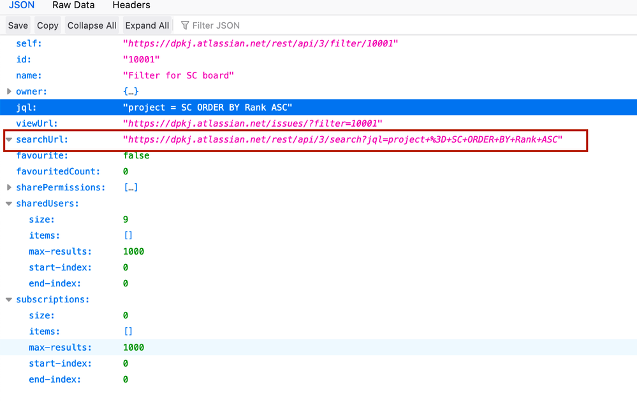Click the owner collapsed object {…}
The image size is (637, 401).
coord(131,92)
